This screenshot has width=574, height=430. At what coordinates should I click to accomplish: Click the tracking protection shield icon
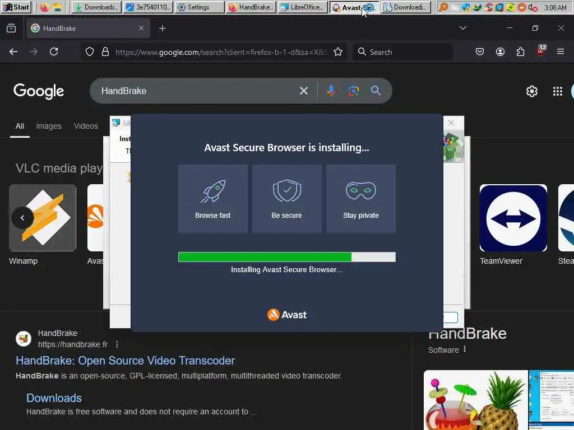click(x=89, y=52)
